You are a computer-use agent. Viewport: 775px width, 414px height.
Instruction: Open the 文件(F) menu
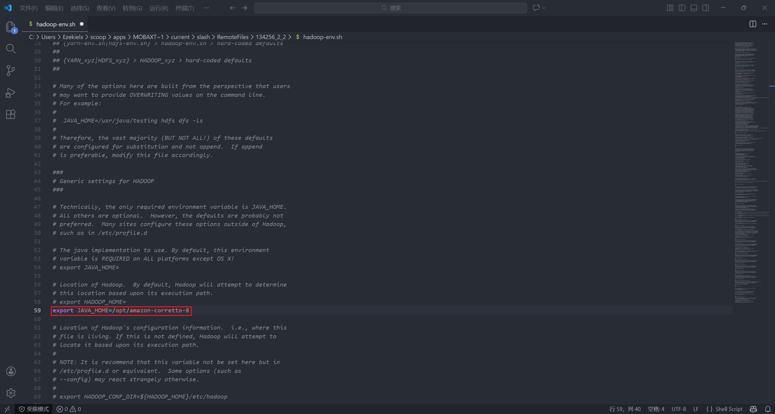(28, 8)
